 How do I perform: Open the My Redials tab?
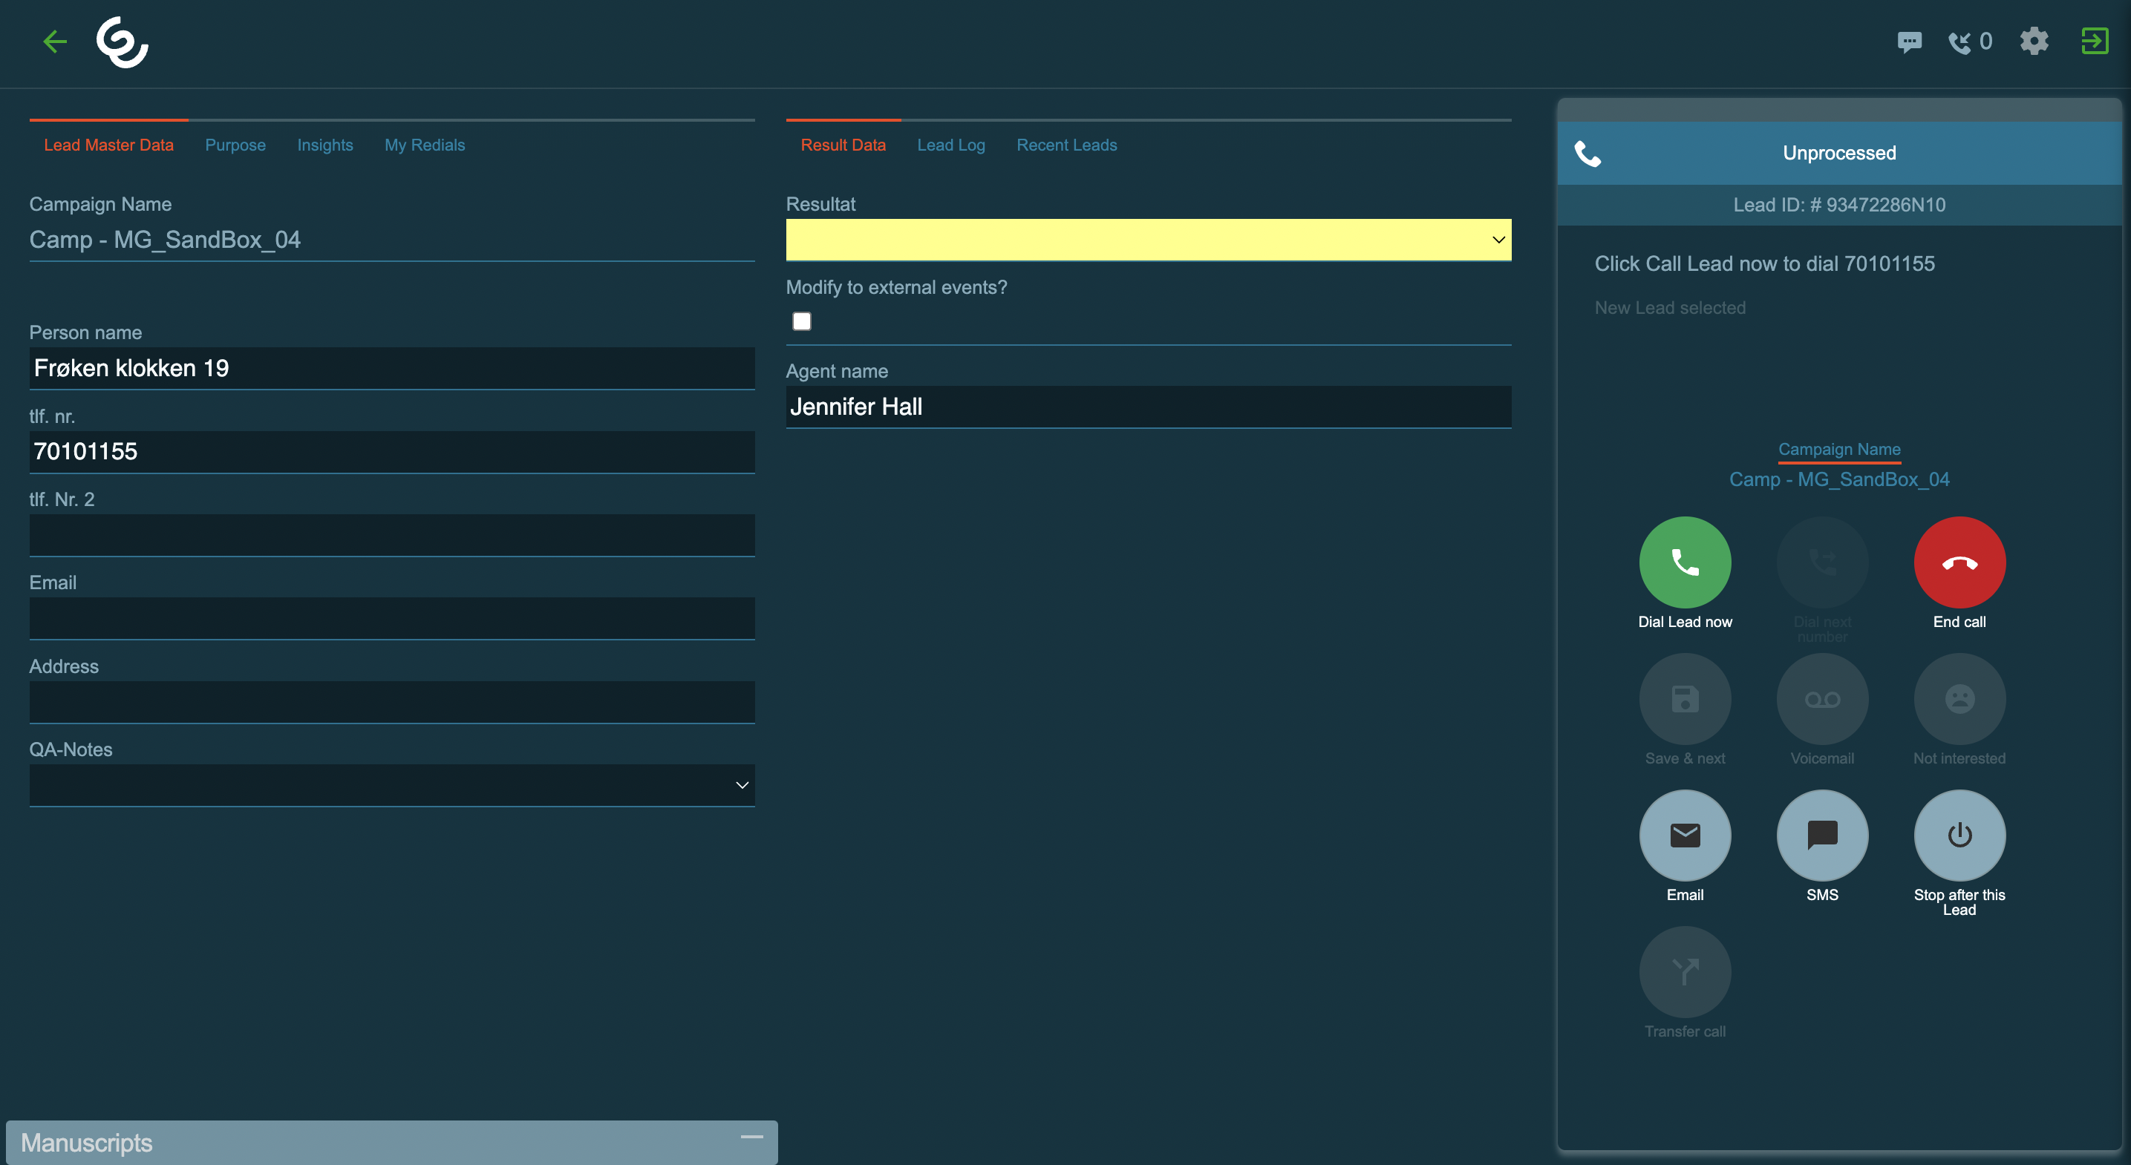coord(425,145)
